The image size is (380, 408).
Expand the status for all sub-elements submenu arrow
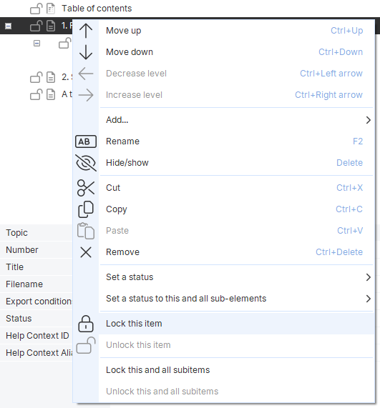click(368, 299)
